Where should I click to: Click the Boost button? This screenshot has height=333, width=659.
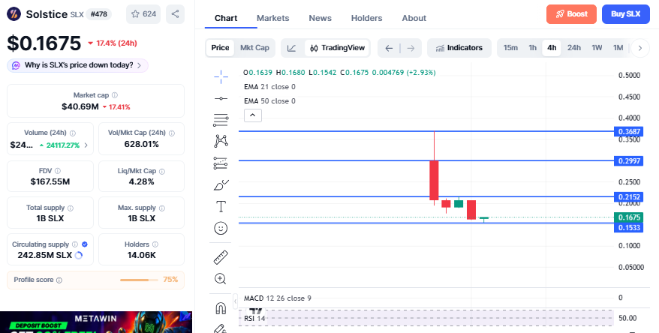572,14
